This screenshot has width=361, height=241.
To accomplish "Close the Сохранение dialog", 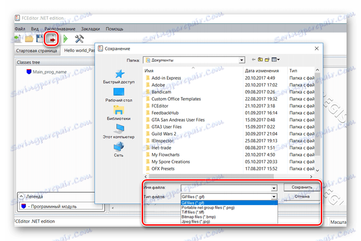I will click(317, 49).
